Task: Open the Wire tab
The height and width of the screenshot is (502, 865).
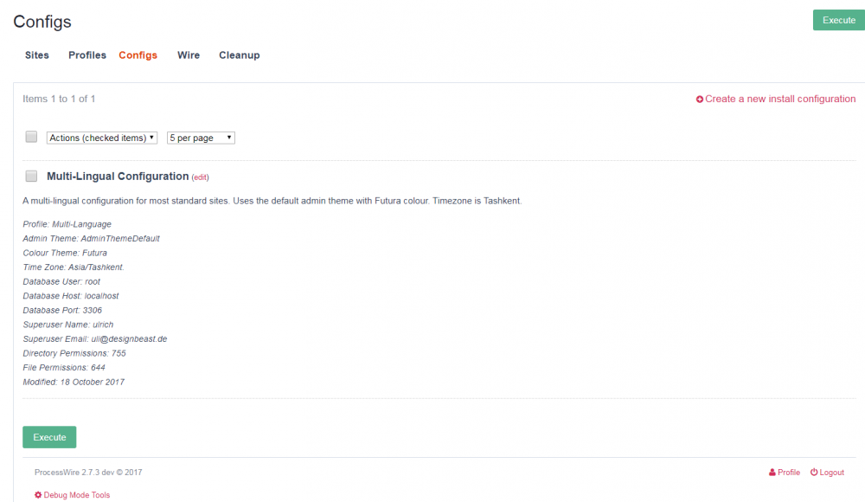Action: pos(188,55)
